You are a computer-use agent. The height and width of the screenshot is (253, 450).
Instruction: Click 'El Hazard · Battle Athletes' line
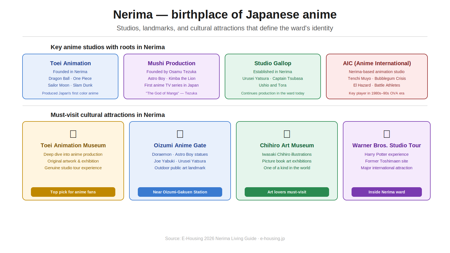coord(377,85)
